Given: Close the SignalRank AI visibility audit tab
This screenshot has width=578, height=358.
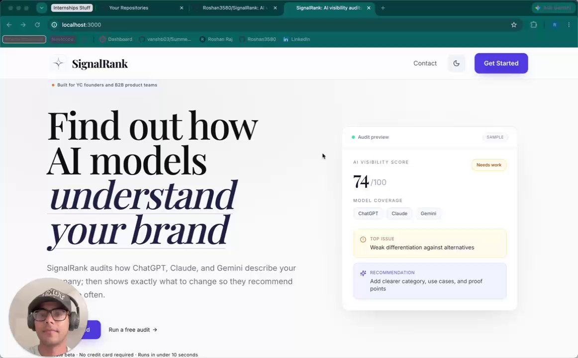Looking at the screenshot, I should point(369,8).
